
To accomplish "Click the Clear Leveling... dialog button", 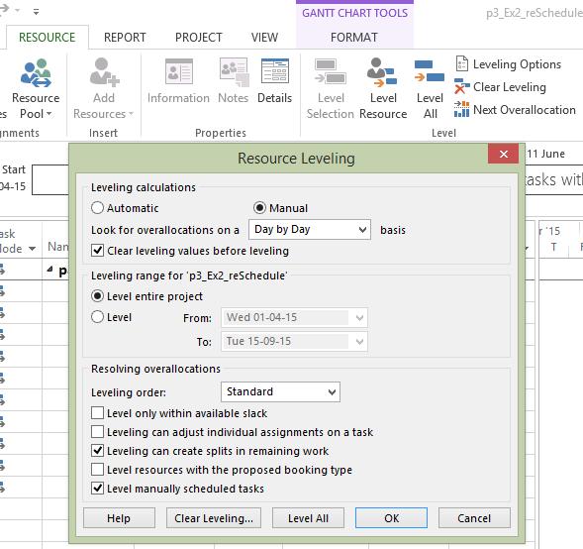I will 214,518.
